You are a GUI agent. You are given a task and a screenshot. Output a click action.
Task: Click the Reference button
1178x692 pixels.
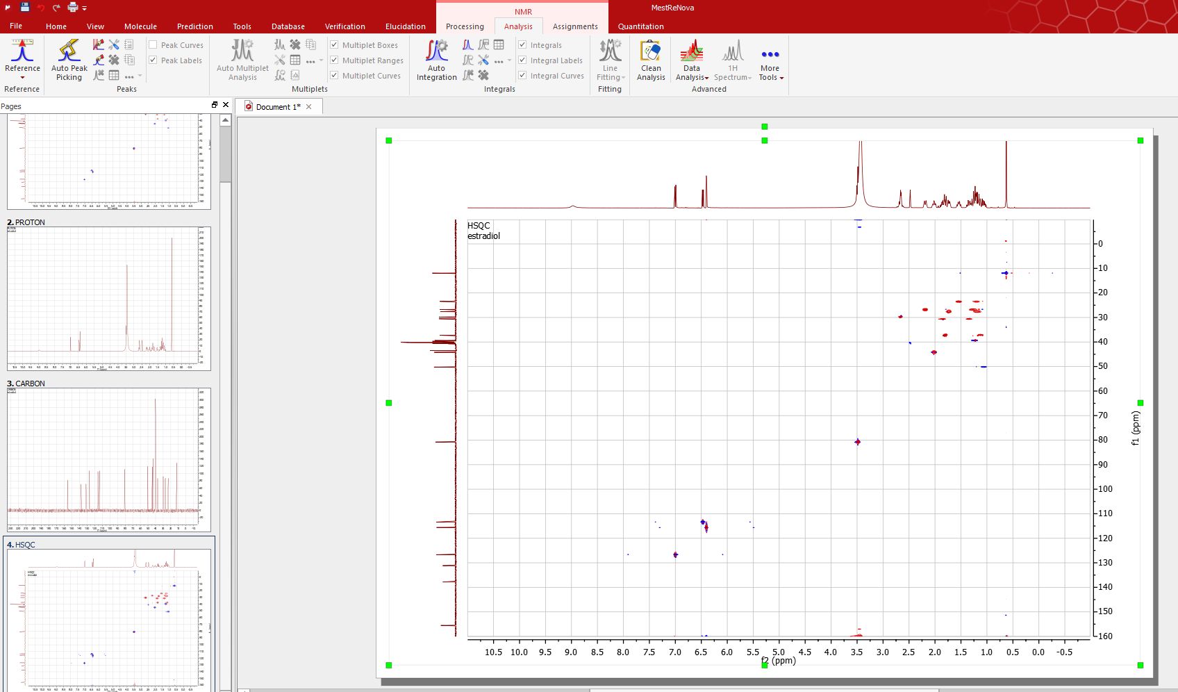click(22, 54)
